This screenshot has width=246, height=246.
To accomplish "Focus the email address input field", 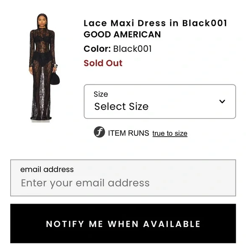I will coord(123,178).
